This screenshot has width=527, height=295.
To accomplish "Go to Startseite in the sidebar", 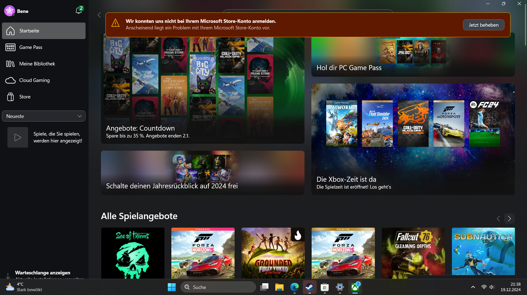I will point(44,31).
